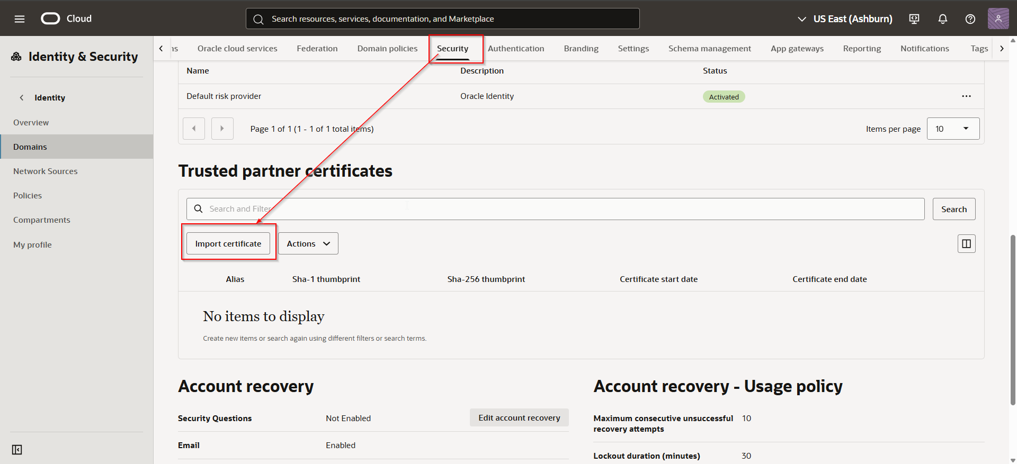The height and width of the screenshot is (464, 1017).
Task: Click Edit account recovery button
Action: [519, 418]
